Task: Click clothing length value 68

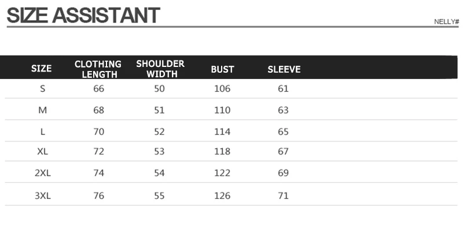Action: coord(98,110)
